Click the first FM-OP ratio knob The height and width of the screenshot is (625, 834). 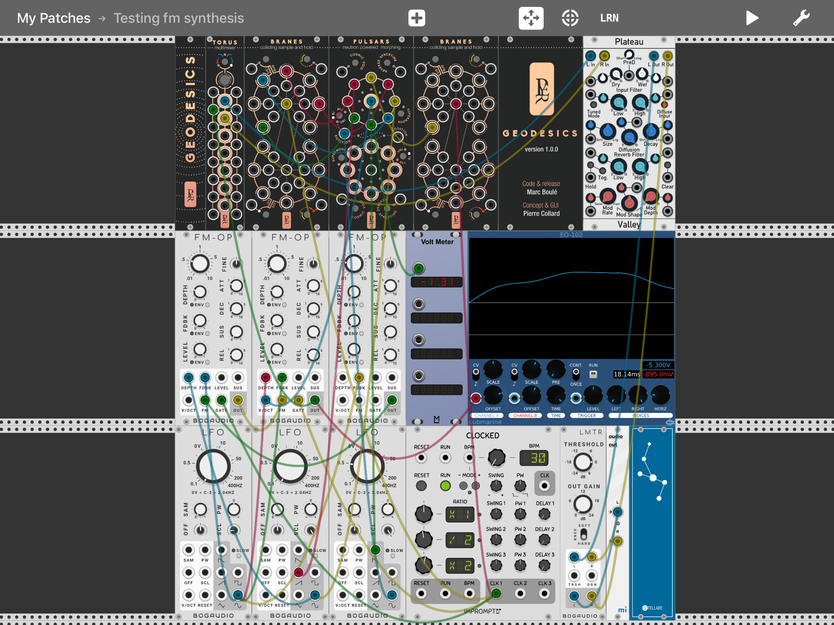200,264
